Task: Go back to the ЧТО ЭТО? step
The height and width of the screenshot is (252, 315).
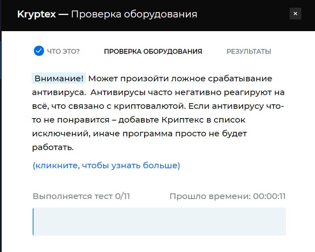Action: tap(63, 51)
